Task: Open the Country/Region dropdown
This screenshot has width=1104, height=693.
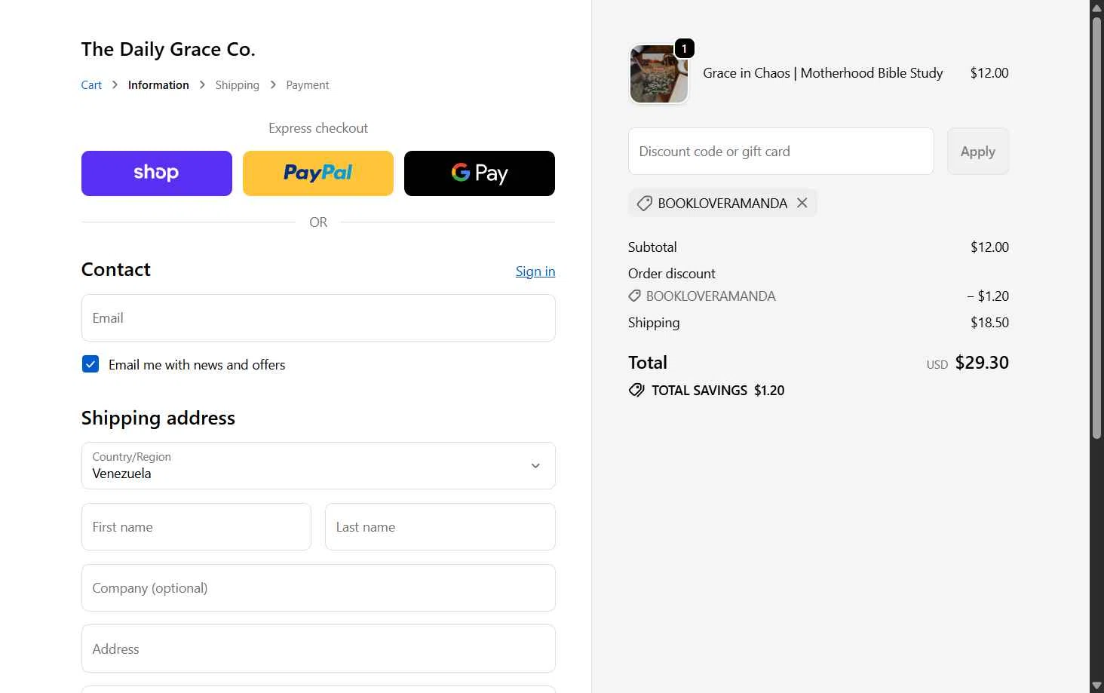Action: tap(318, 465)
